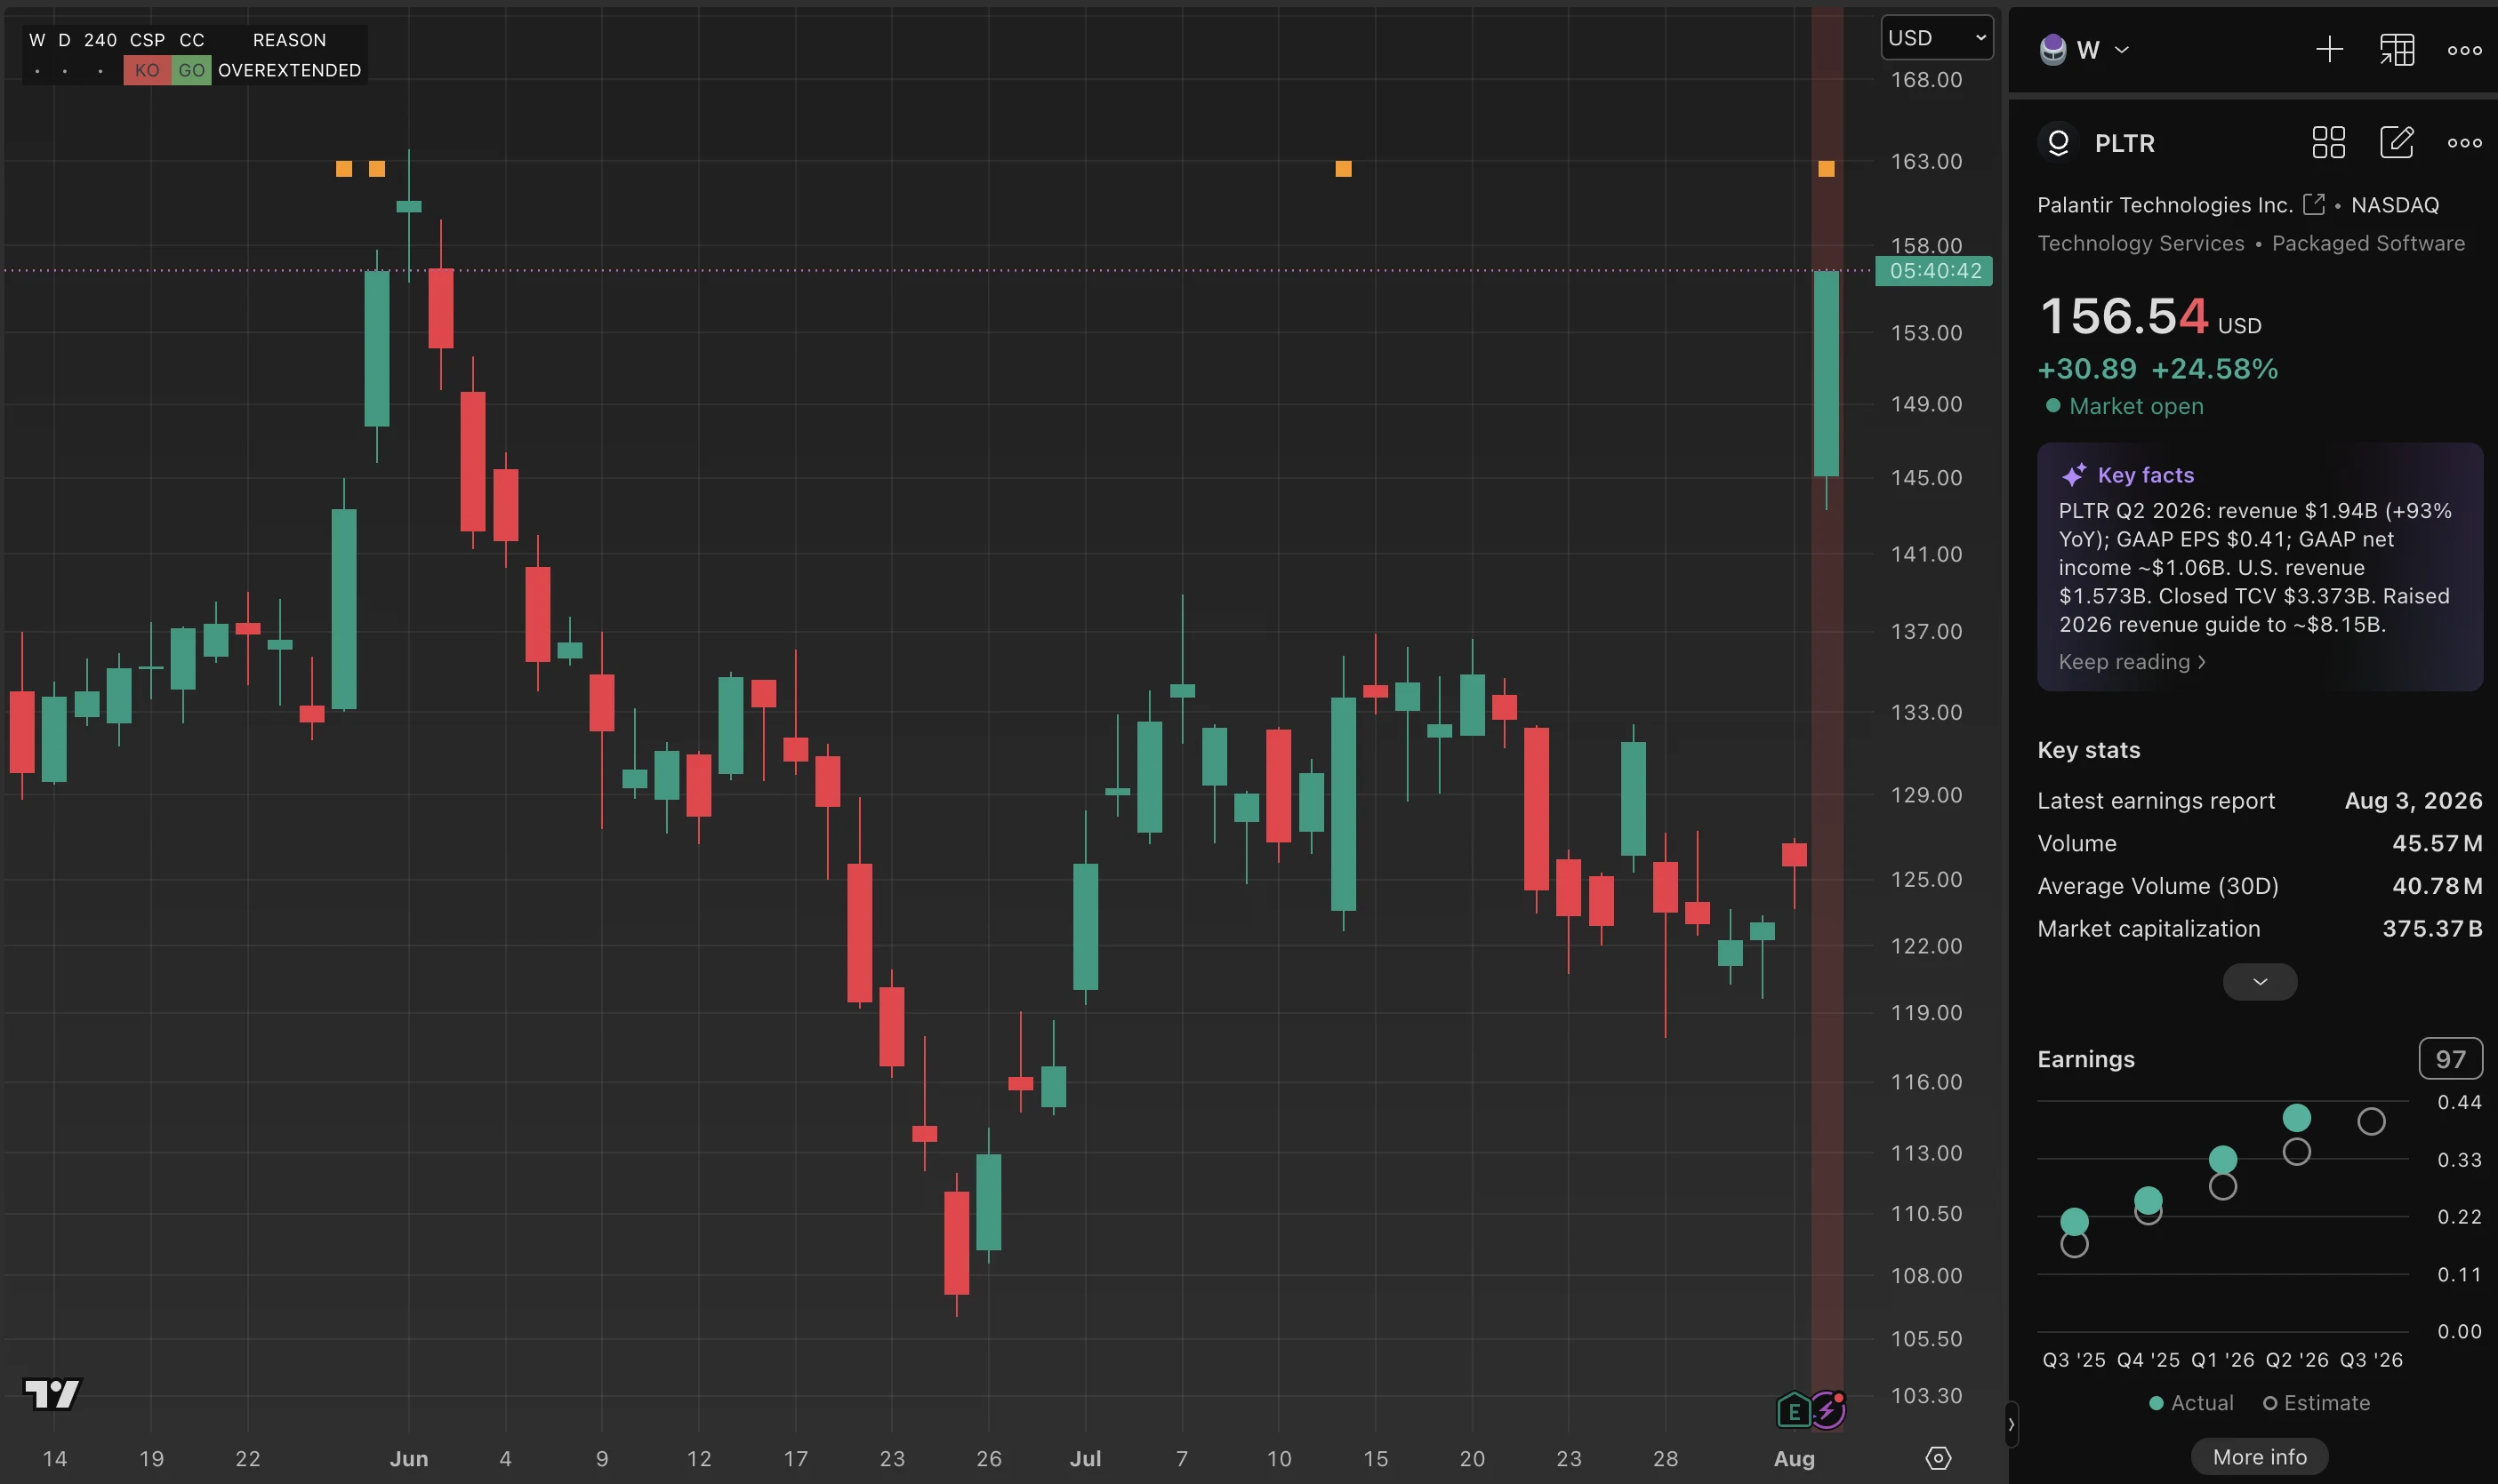Click Q3 '26 estimate earnings circle

pyautogui.click(x=2370, y=1121)
